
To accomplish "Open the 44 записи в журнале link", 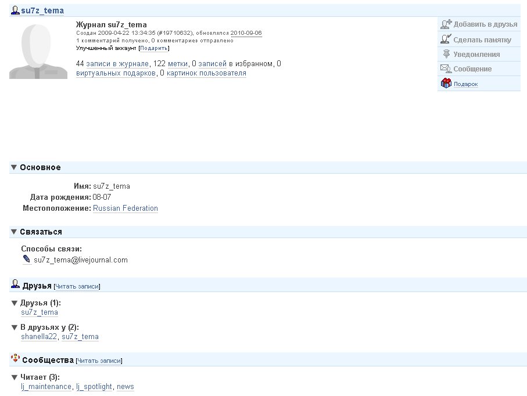I will click(113, 63).
